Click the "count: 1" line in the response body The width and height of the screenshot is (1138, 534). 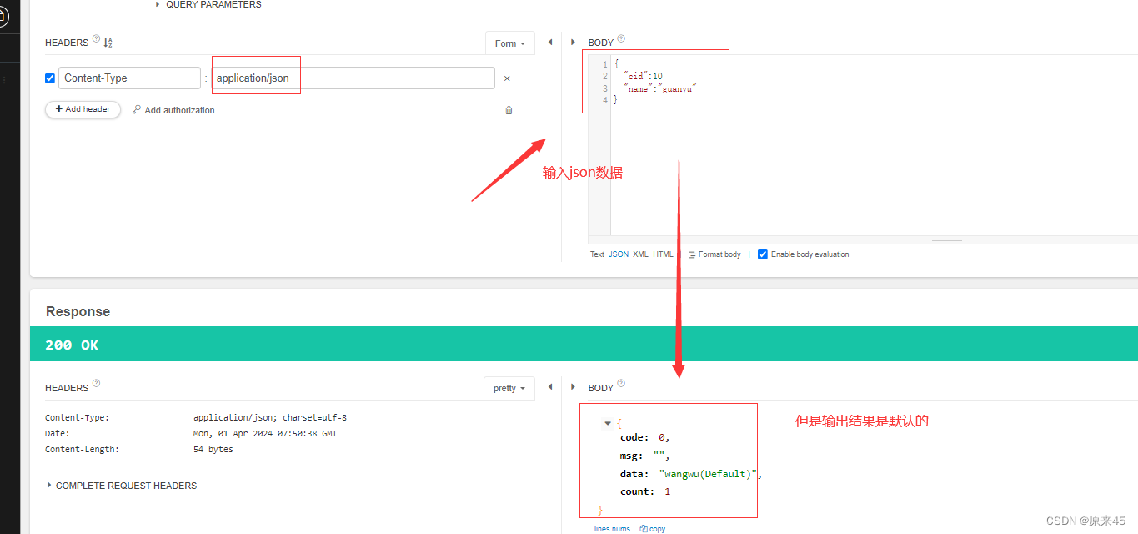coord(645,492)
